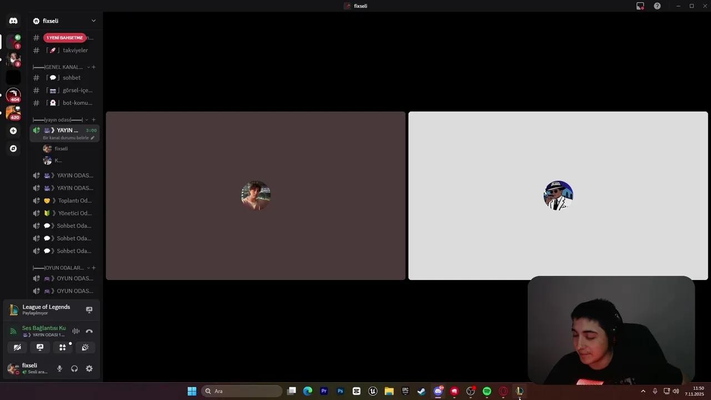
Task: Open soundboard button
Action: (85, 347)
